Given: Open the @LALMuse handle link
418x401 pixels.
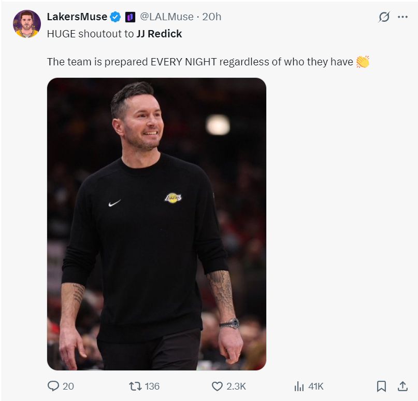Looking at the screenshot, I should pos(168,17).
